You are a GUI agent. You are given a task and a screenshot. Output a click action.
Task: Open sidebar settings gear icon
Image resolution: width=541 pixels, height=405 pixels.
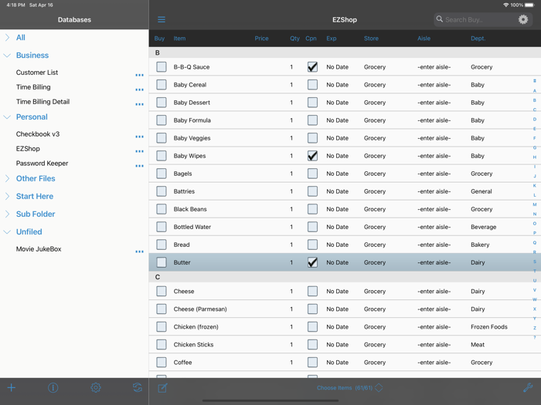click(x=96, y=387)
